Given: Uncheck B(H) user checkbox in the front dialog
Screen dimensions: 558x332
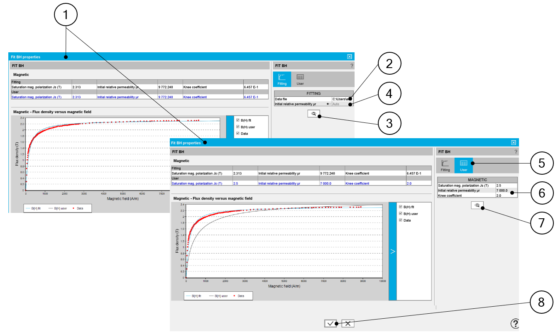Looking at the screenshot, I should (400, 213).
